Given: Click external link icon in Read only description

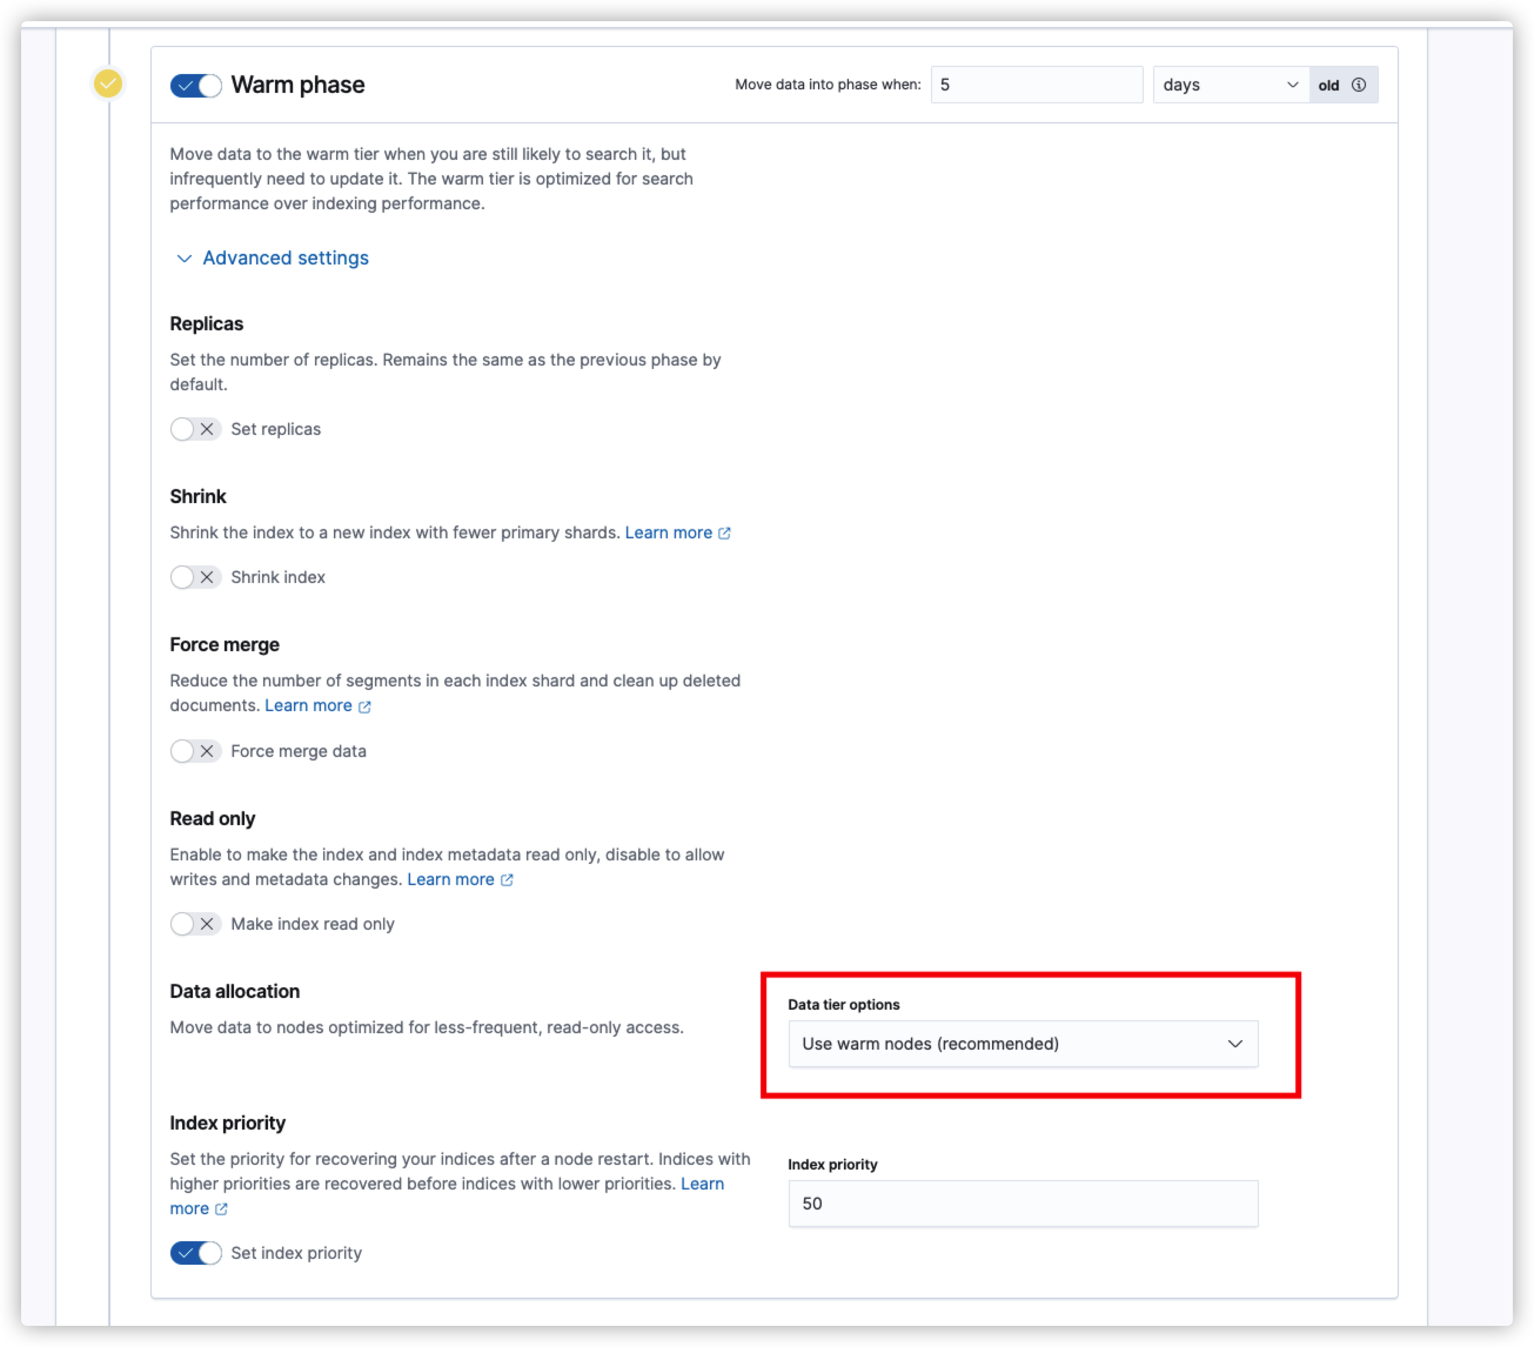Looking at the screenshot, I should tap(507, 880).
